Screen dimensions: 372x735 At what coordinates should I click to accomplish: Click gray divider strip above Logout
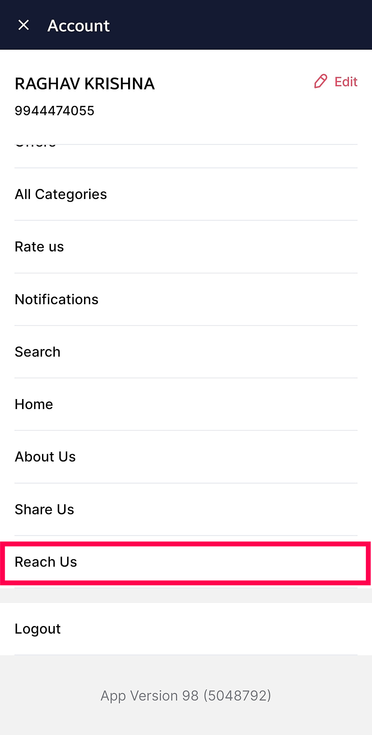[186, 596]
